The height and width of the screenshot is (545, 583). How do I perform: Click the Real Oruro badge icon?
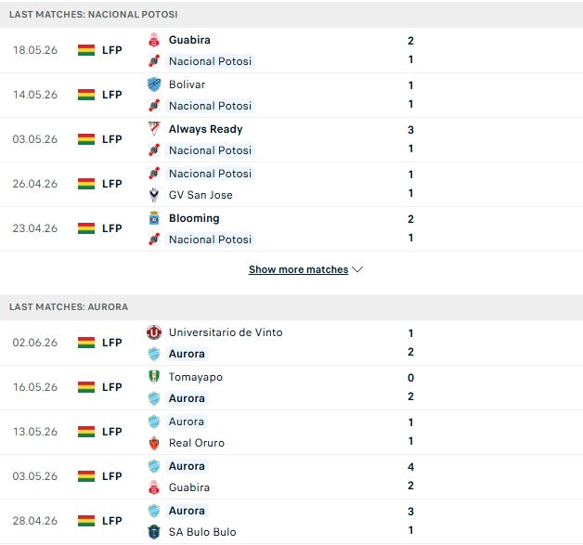pyautogui.click(x=154, y=443)
